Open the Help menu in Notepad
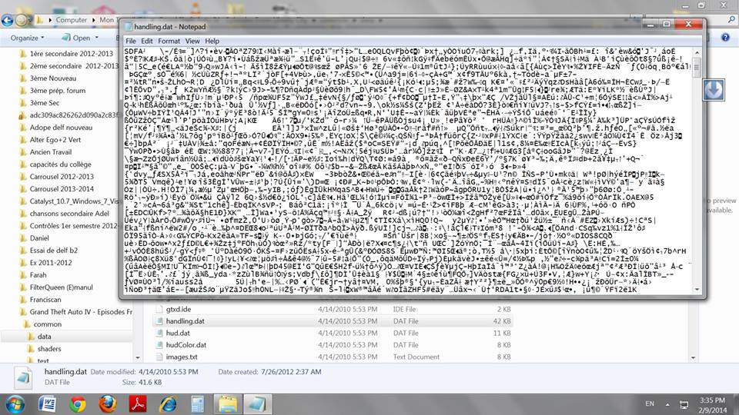Image resolution: width=739 pixels, height=415 pixels. click(212, 41)
